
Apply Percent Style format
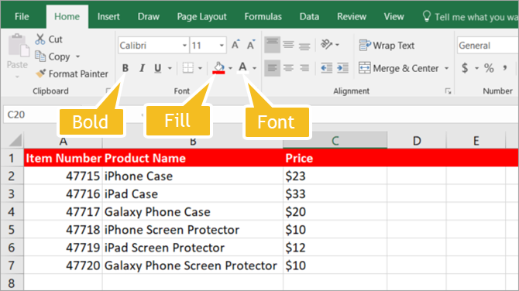point(489,68)
